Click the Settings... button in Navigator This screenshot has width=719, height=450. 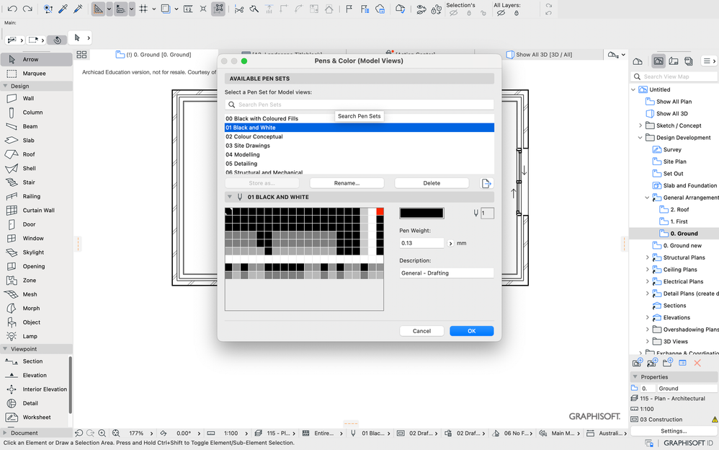tap(673, 431)
